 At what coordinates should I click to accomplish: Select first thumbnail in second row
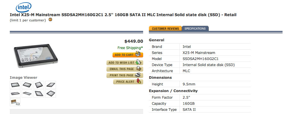pos(15,94)
